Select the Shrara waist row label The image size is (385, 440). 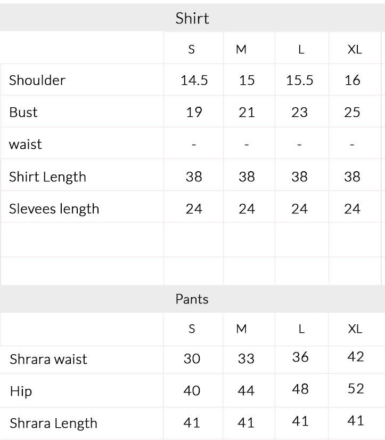tap(48, 359)
